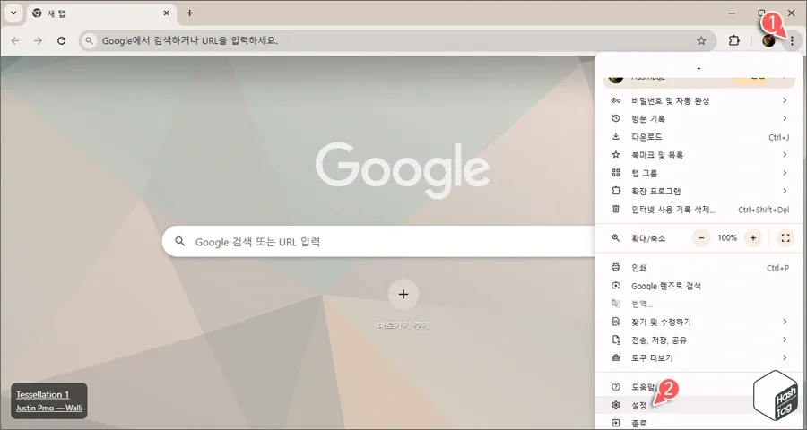Image resolution: width=807 pixels, height=430 pixels.
Task: Select 종료 to exit Chrome
Action: 699,424
